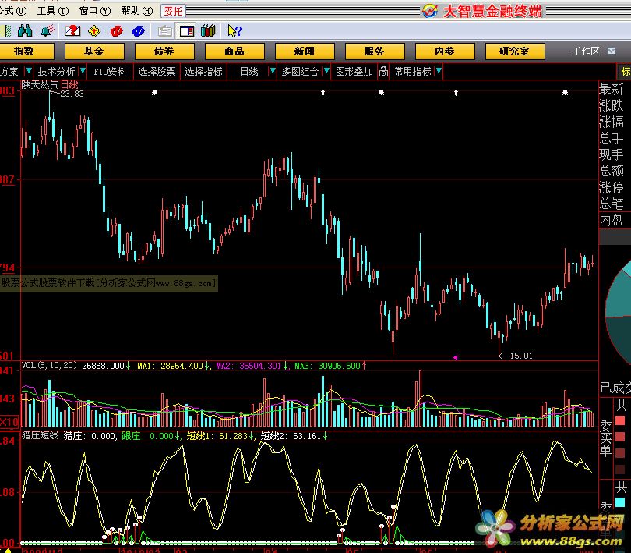Open the 帮助(H) menu

point(137,11)
